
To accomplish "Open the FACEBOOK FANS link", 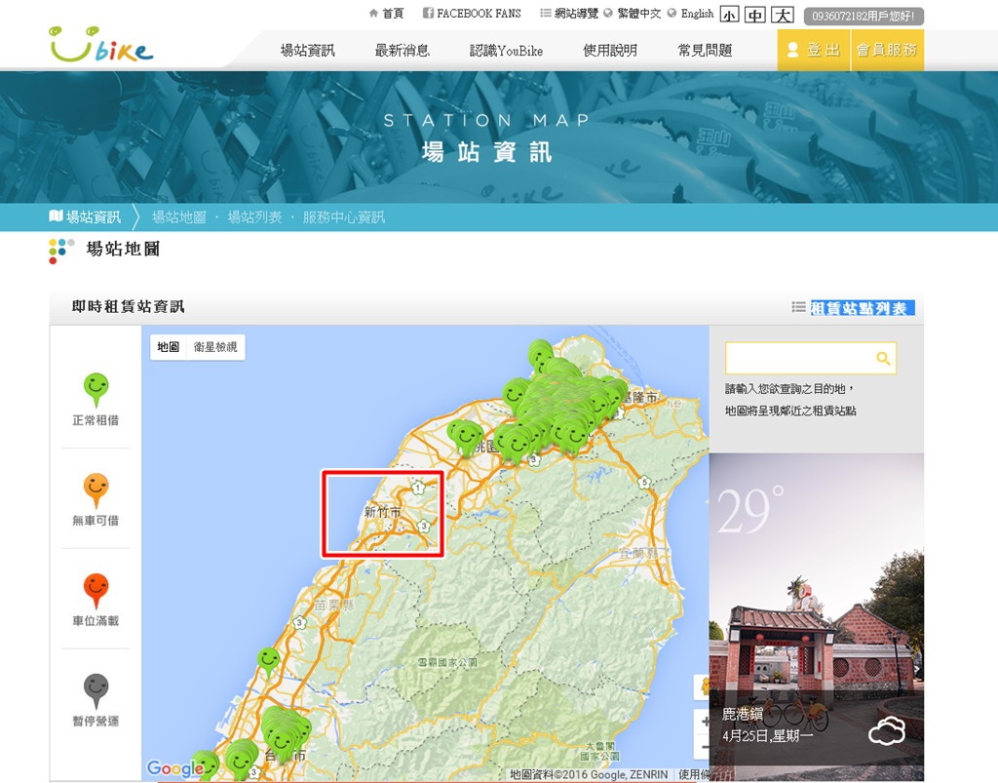I will coord(472,14).
